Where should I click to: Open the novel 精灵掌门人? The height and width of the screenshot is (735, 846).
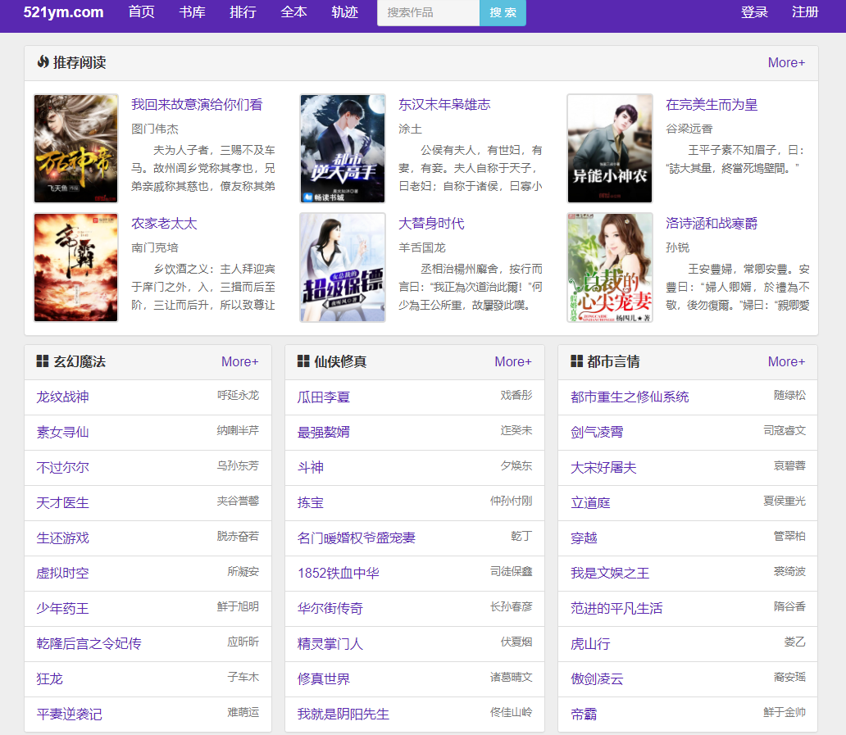pos(330,643)
